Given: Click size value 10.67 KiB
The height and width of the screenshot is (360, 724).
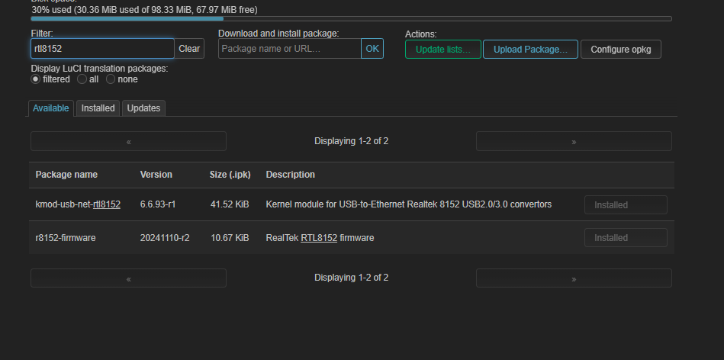Looking at the screenshot, I should (230, 238).
